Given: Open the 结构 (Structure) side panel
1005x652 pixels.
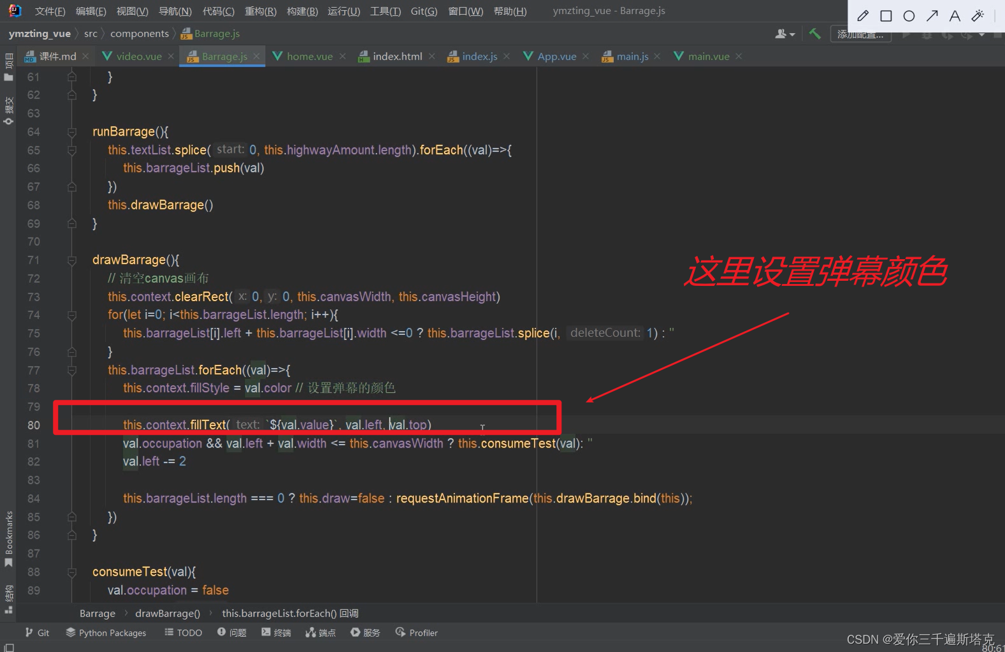Looking at the screenshot, I should 8,599.
